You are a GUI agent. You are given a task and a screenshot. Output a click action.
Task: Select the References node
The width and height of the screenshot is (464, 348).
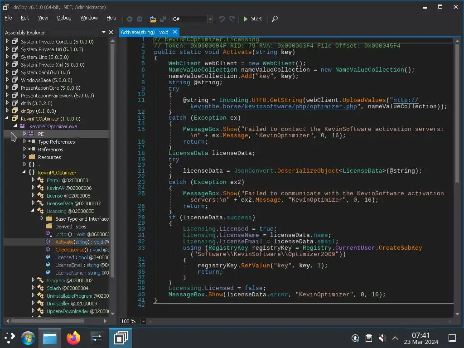(x=50, y=150)
